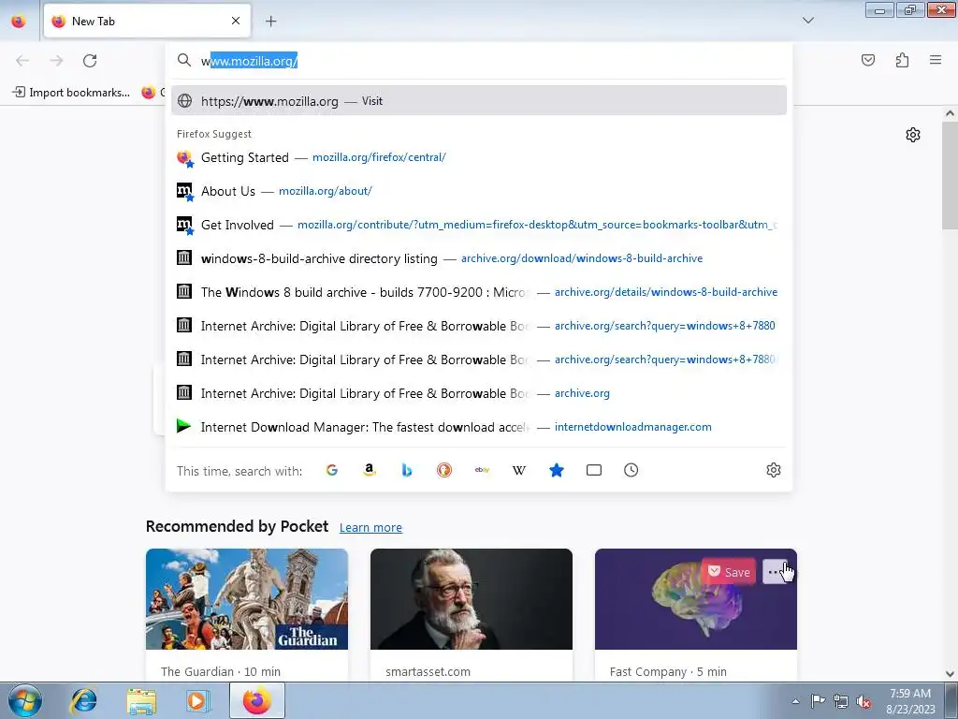Launch Internet Explorer from taskbar
This screenshot has height=719, width=958.
click(x=83, y=700)
